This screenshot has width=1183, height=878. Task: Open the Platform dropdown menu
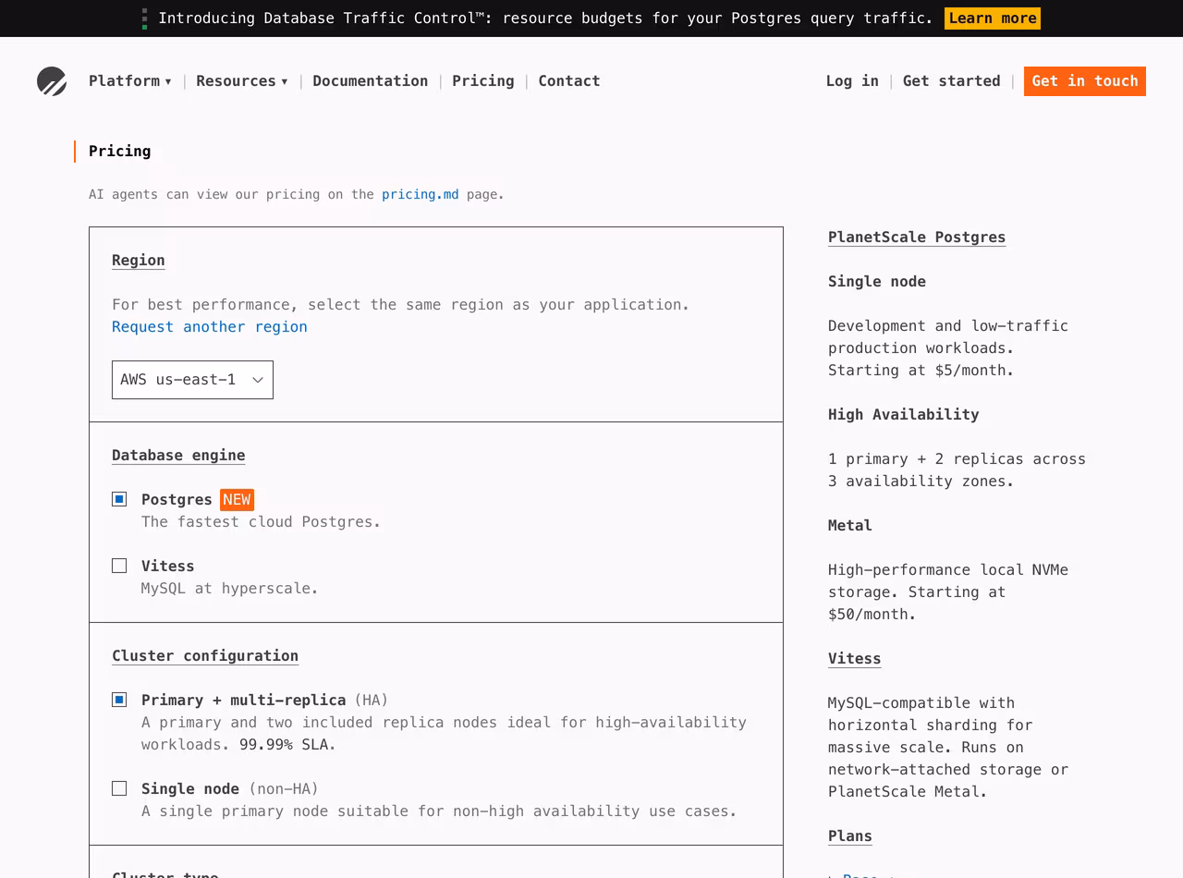click(x=130, y=81)
